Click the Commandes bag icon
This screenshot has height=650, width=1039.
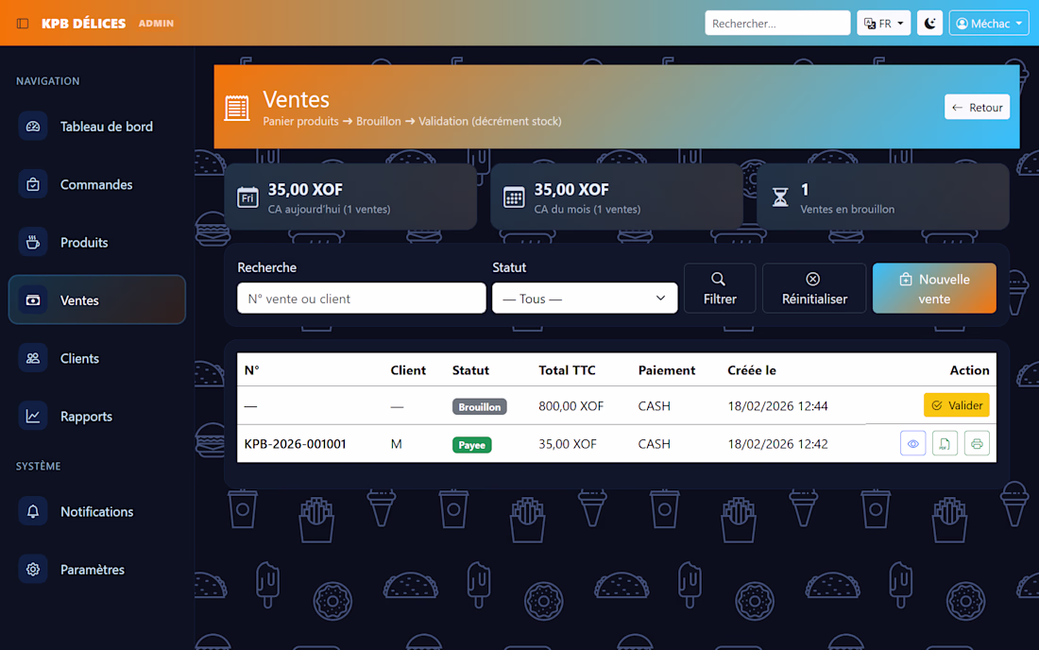click(33, 184)
